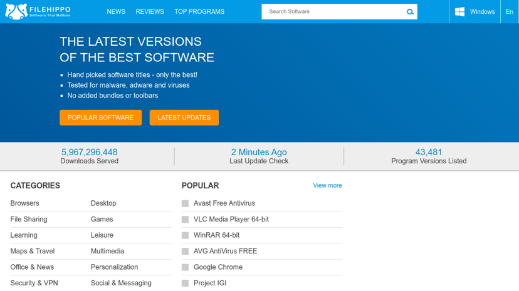Click the FileHippo hippo logo

(16, 11)
